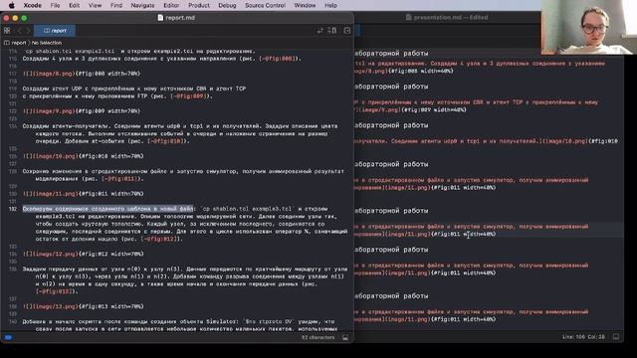Image resolution: width=637 pixels, height=358 pixels.
Task: Click line number 132 in the gutter
Action: click(x=13, y=209)
